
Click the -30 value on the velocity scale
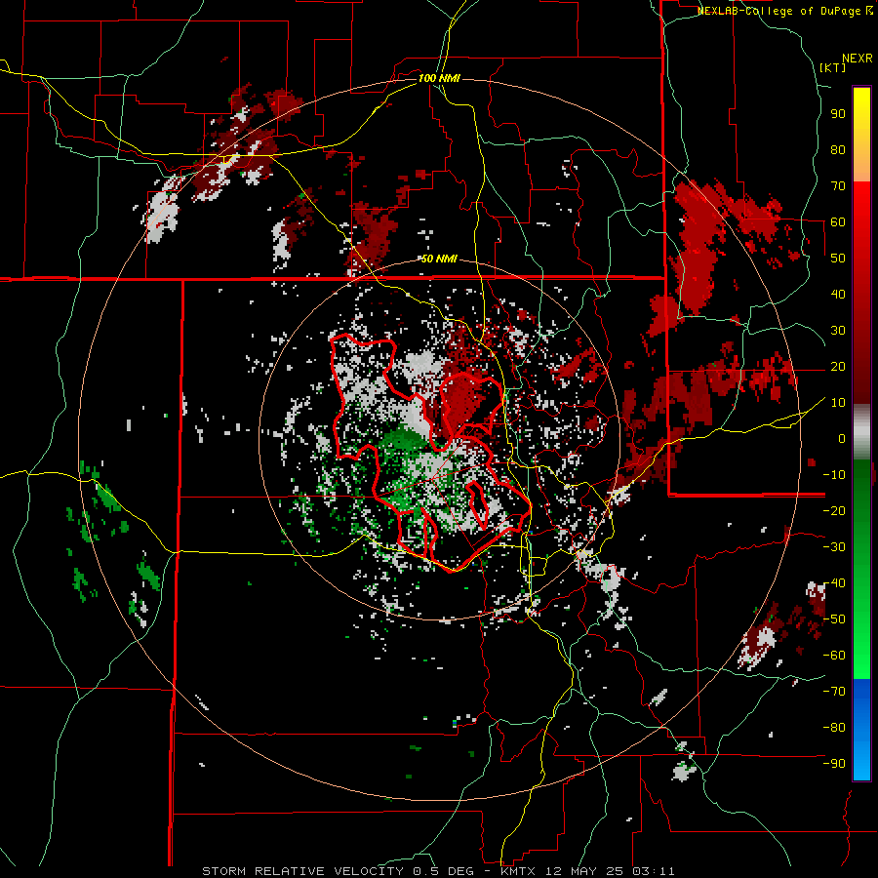[x=834, y=547]
